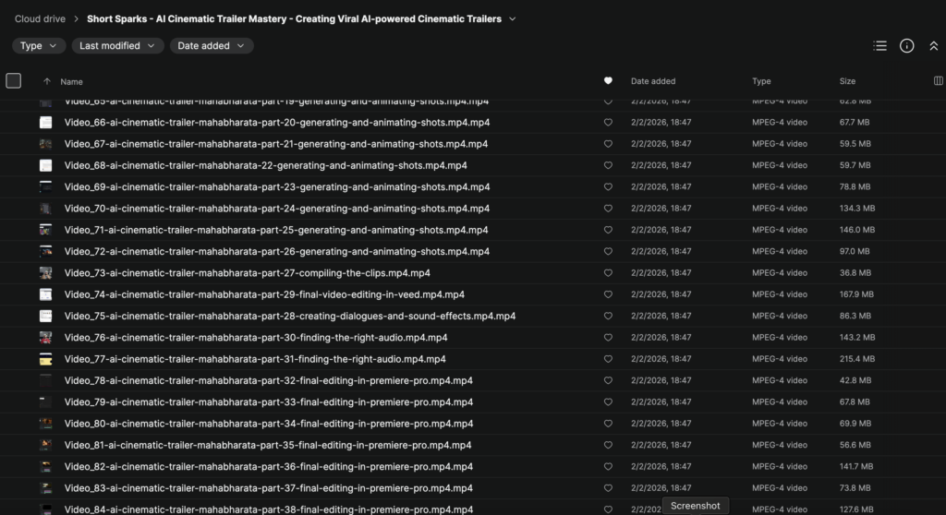Image resolution: width=946 pixels, height=515 pixels.
Task: Open the Type filter dropdown
Action: (39, 46)
